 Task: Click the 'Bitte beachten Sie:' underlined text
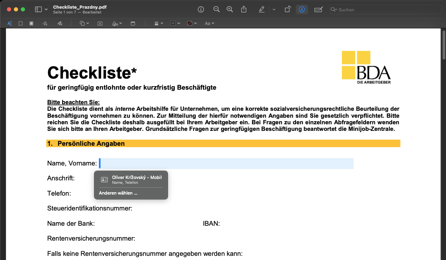[x=73, y=102]
